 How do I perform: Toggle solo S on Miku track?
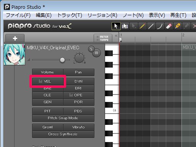(x=91, y=49)
